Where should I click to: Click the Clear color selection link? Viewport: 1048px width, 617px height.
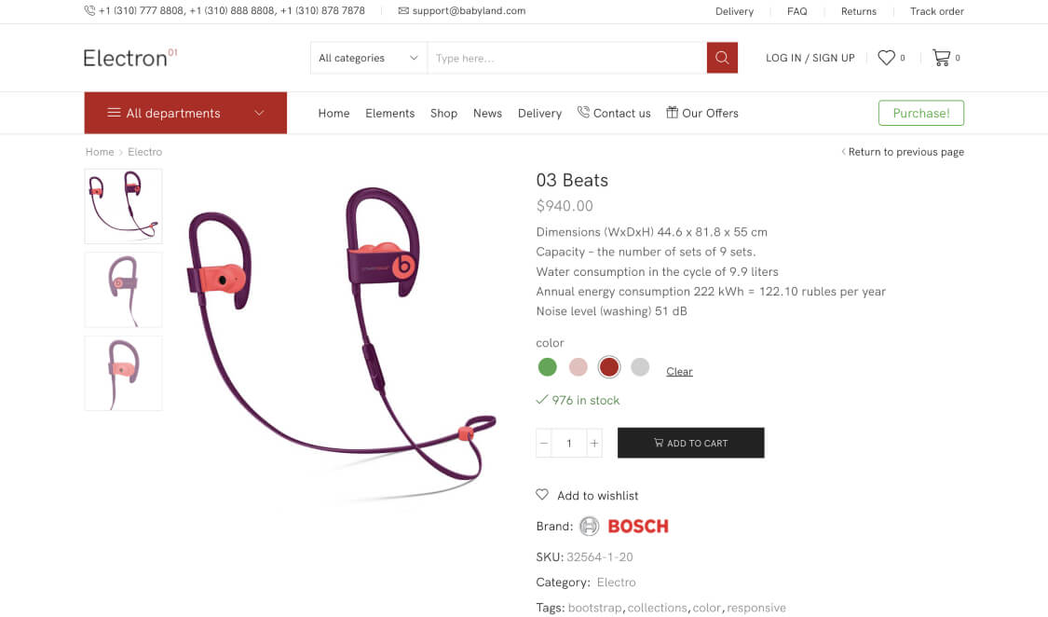(679, 372)
